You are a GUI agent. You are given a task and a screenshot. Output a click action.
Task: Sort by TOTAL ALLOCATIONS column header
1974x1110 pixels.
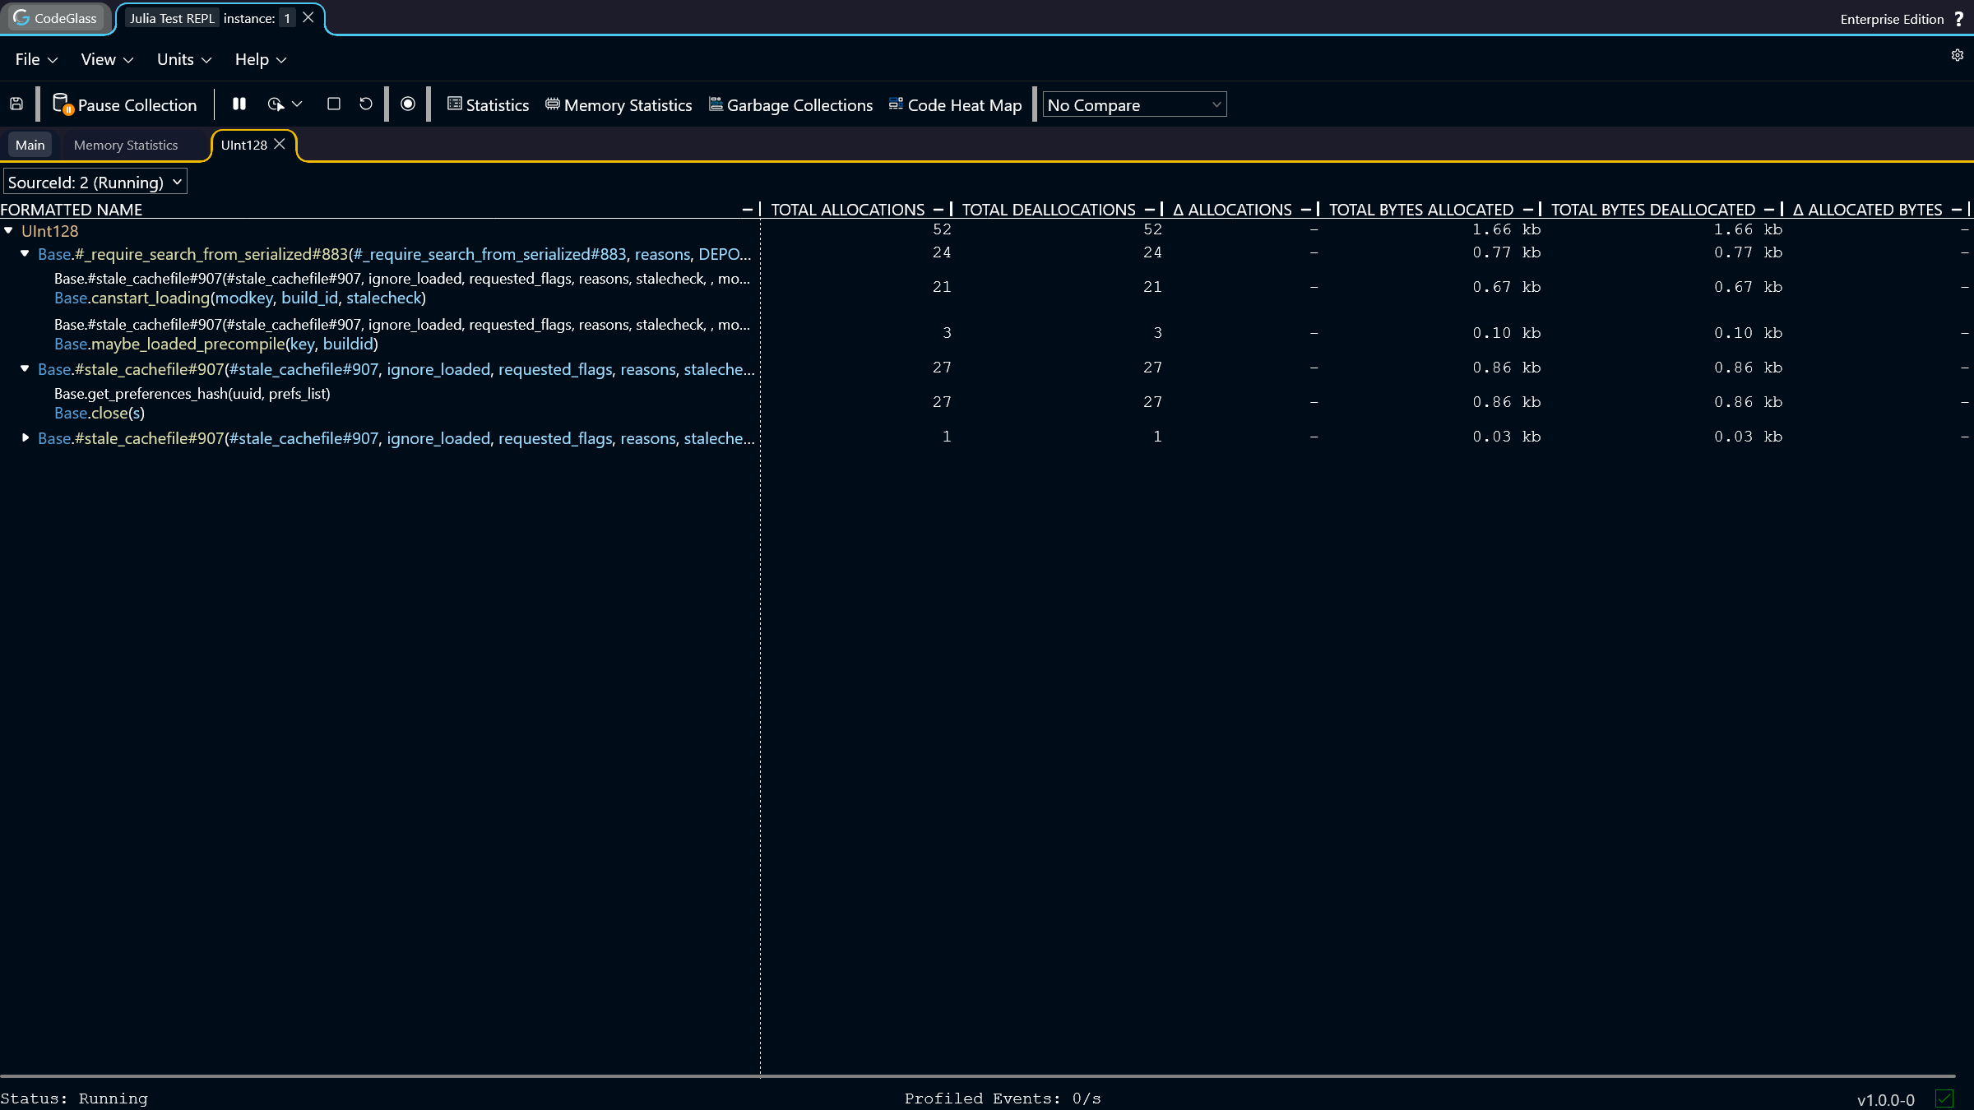(x=848, y=210)
